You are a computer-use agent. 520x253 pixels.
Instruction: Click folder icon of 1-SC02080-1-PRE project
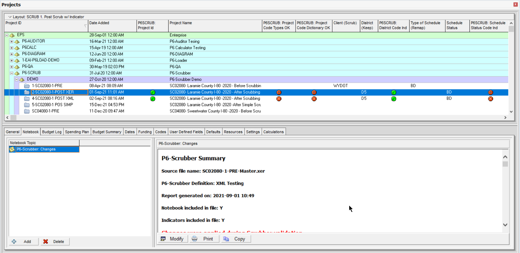tap(27, 86)
